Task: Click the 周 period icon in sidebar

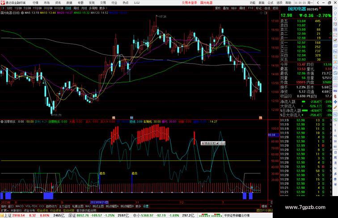Action: point(335,158)
